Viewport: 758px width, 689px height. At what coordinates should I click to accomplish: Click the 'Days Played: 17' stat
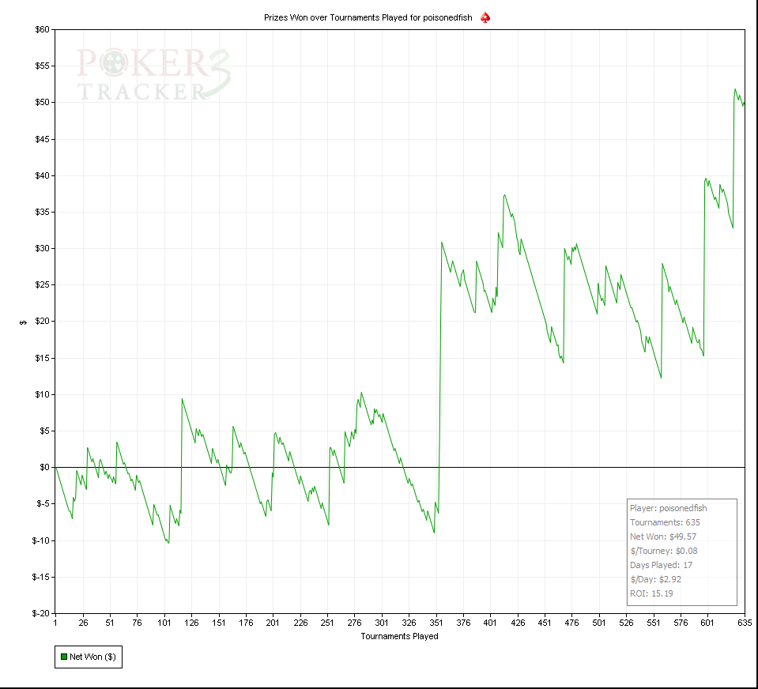(661, 565)
